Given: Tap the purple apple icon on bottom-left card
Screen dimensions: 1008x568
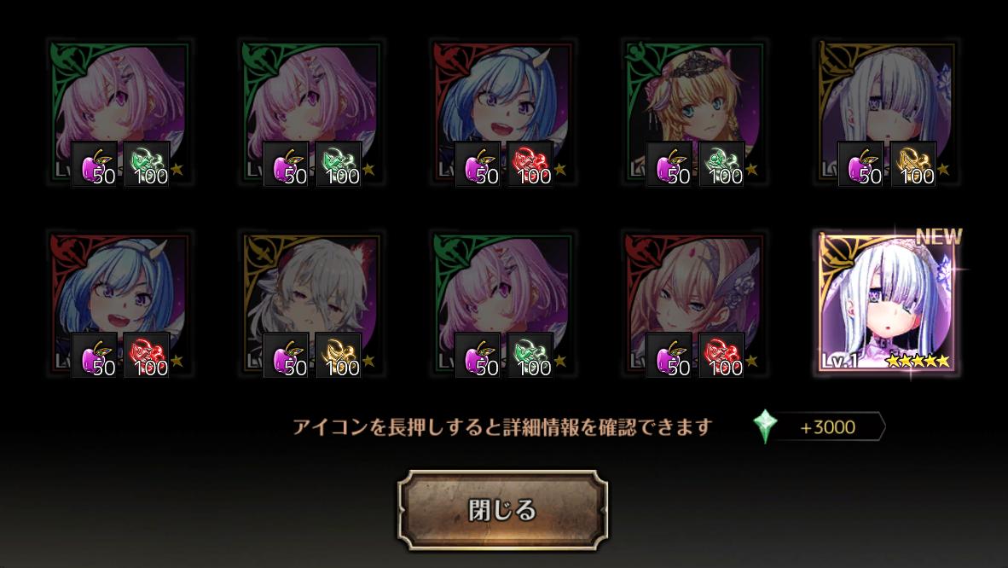Looking at the screenshot, I should [96, 356].
